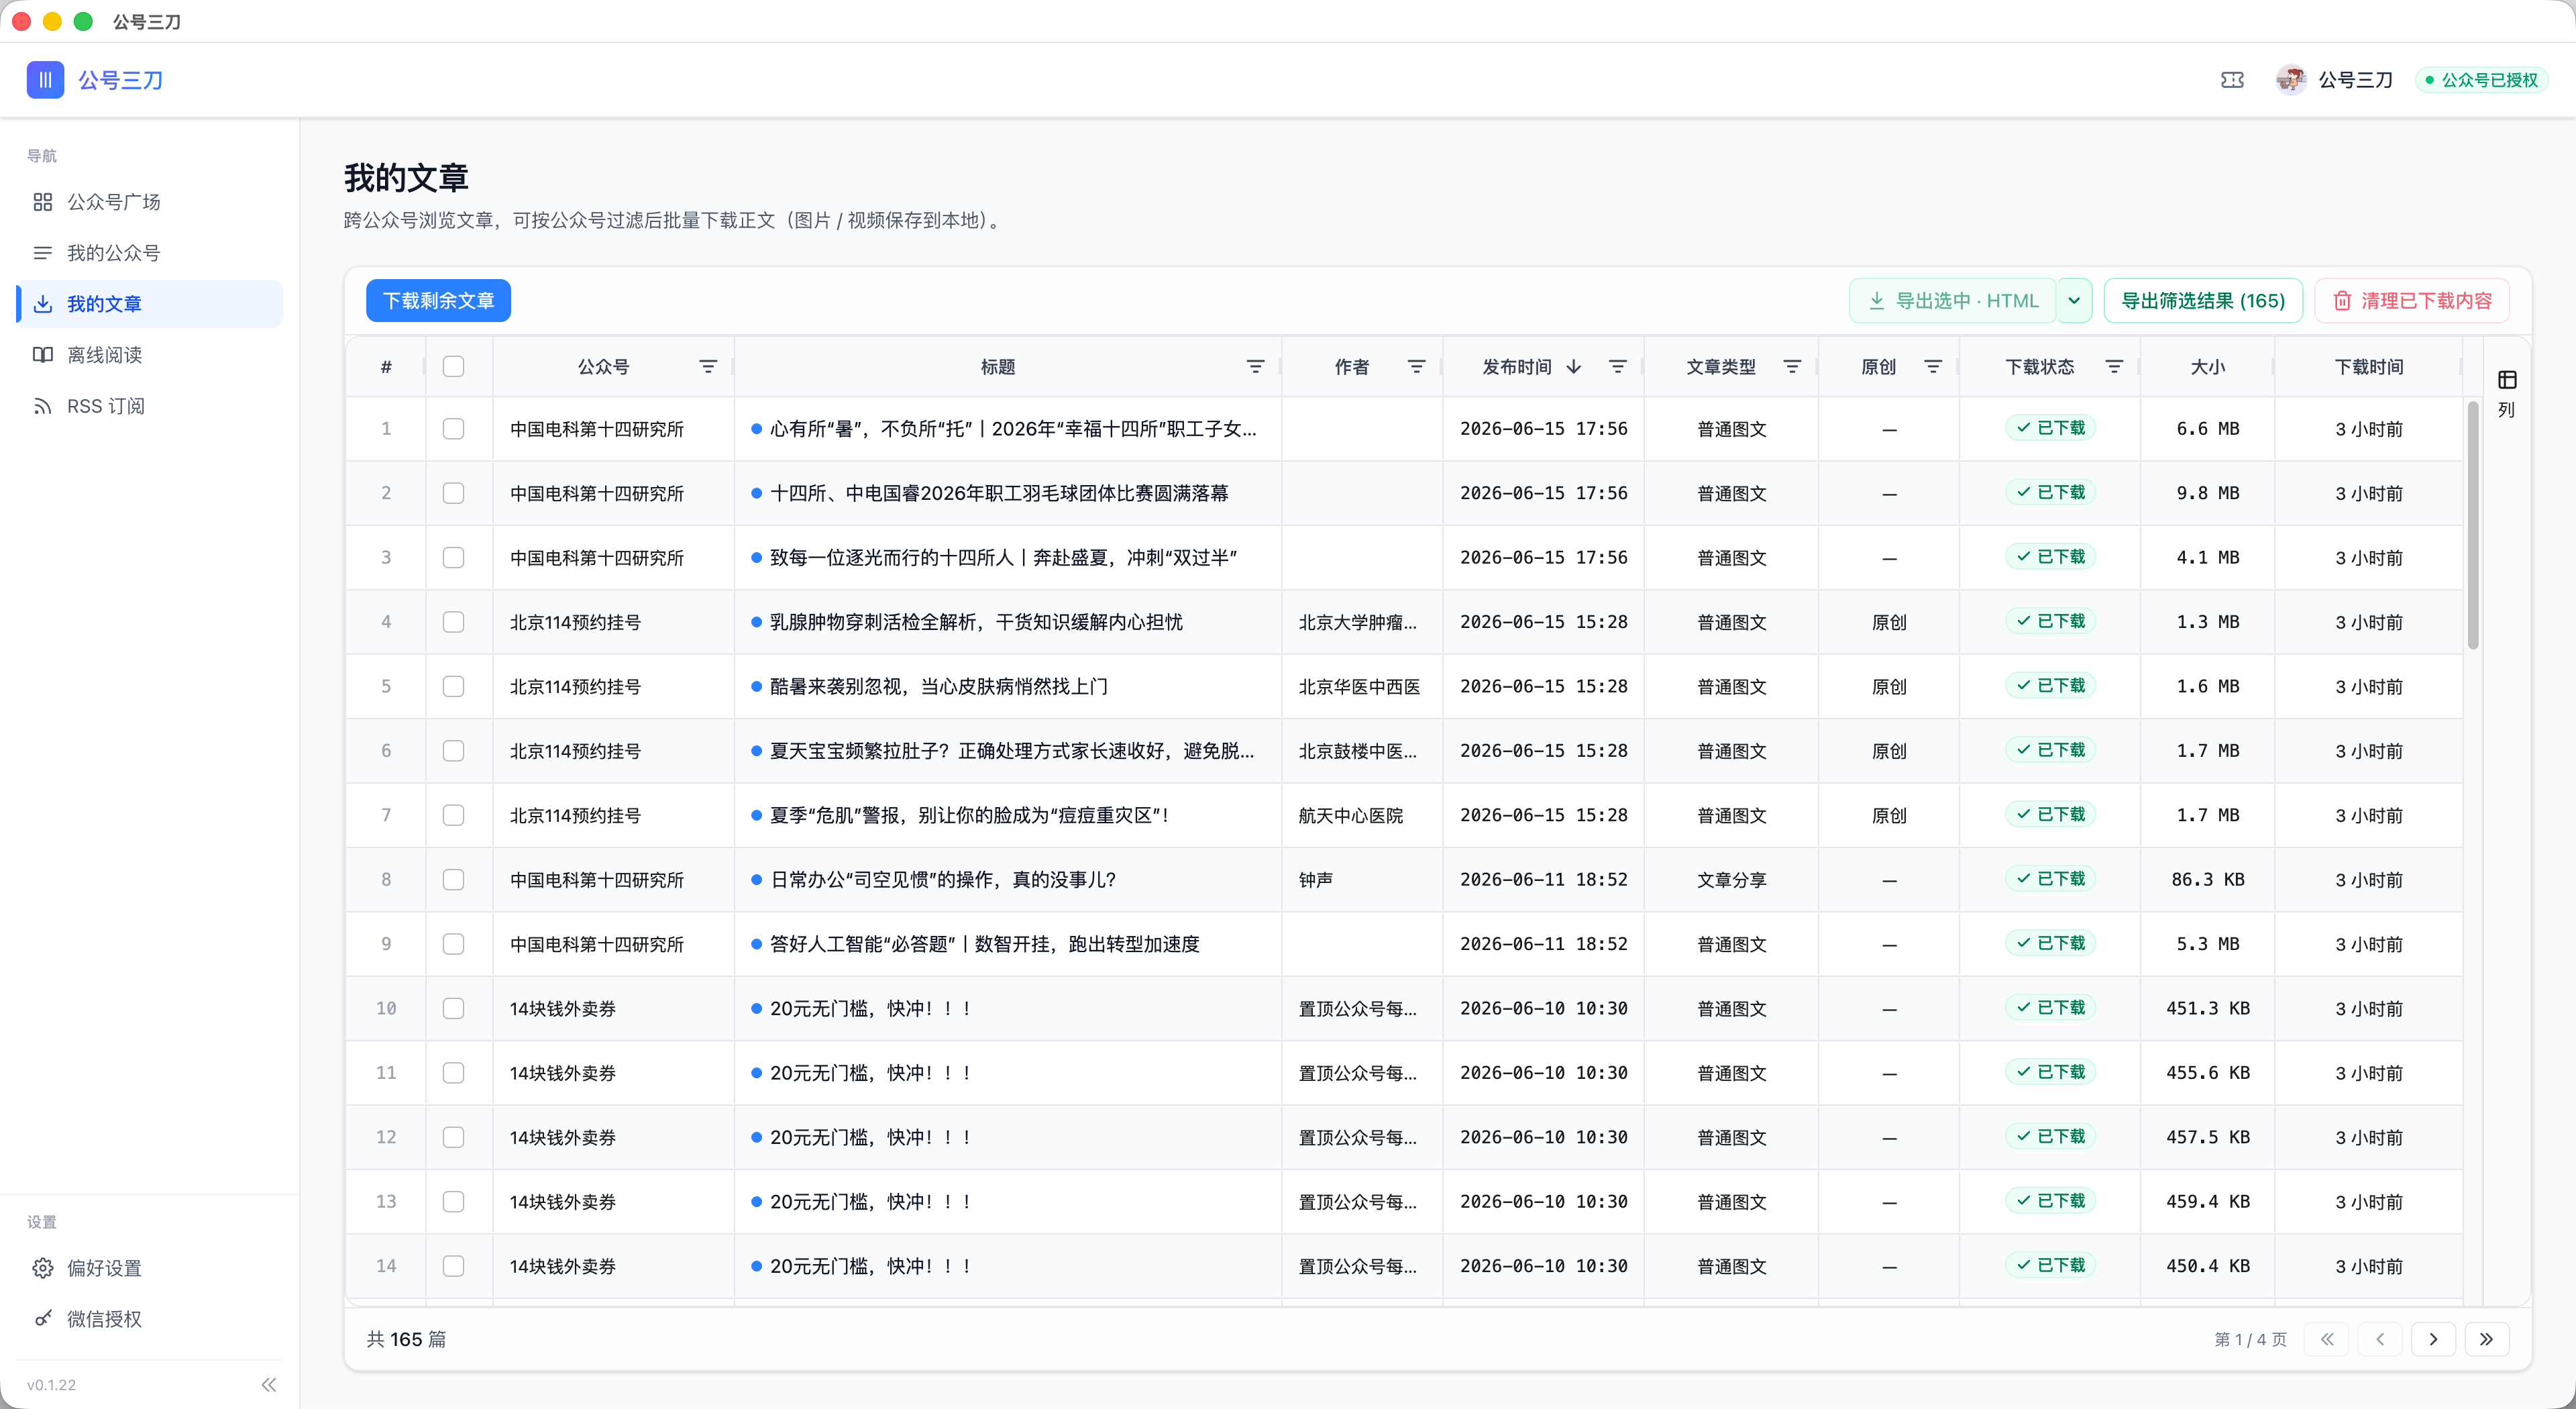Filter the 公众号 column
The height and width of the screenshot is (1409, 2576).
coord(708,367)
